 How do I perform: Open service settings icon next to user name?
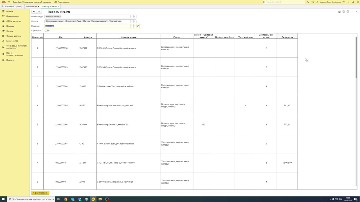(343, 2)
